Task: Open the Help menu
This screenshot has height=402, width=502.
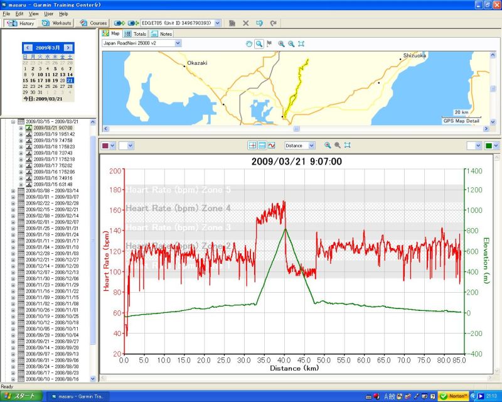Action: click(x=63, y=14)
